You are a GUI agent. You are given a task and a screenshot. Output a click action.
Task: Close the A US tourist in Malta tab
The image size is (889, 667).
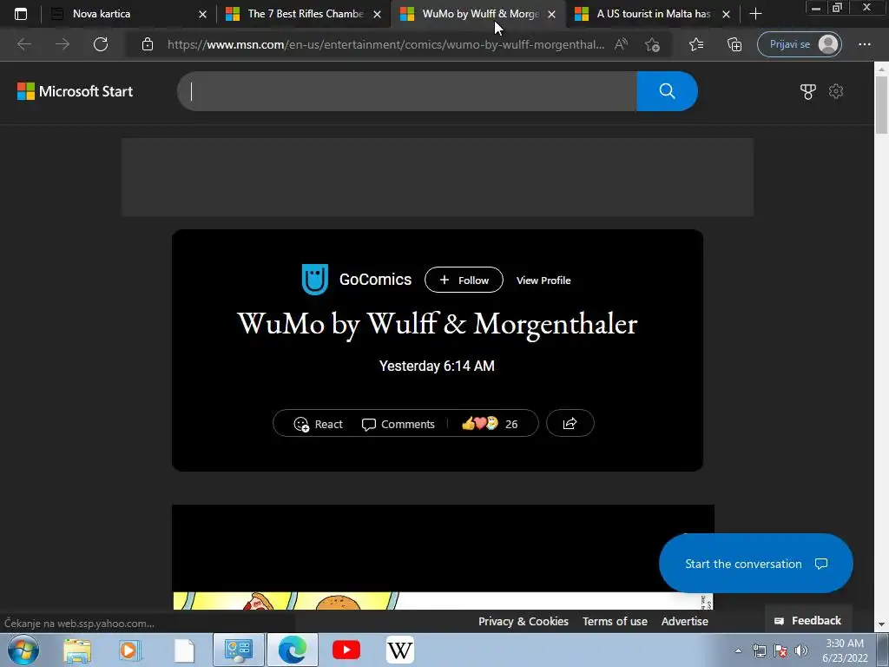726,14
